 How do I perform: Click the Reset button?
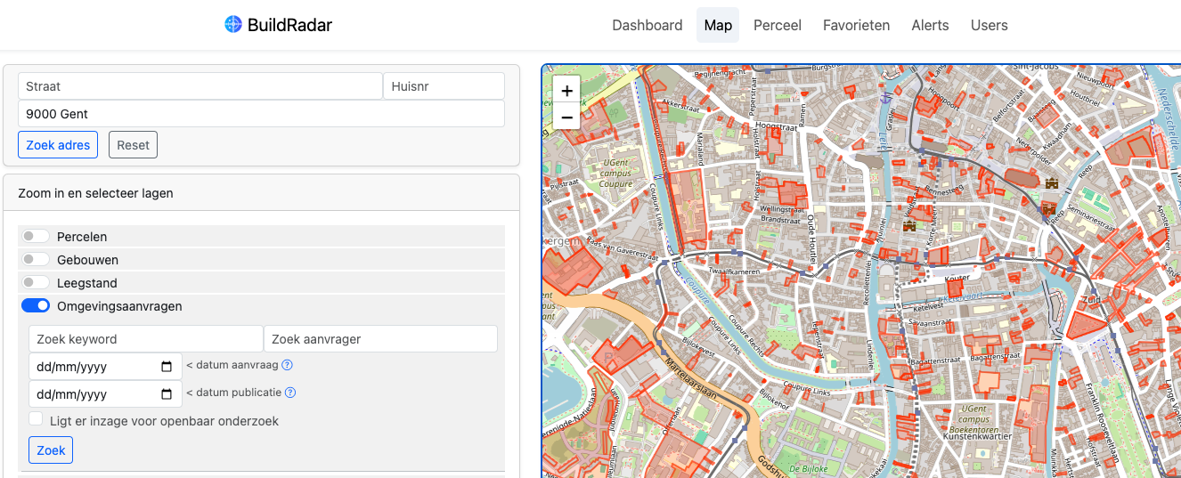coord(133,145)
